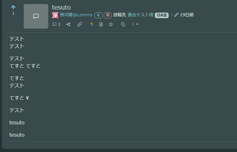This screenshot has width=237, height=152.
Task: Click the モ moderator badge
Action: pyautogui.click(x=98, y=15)
